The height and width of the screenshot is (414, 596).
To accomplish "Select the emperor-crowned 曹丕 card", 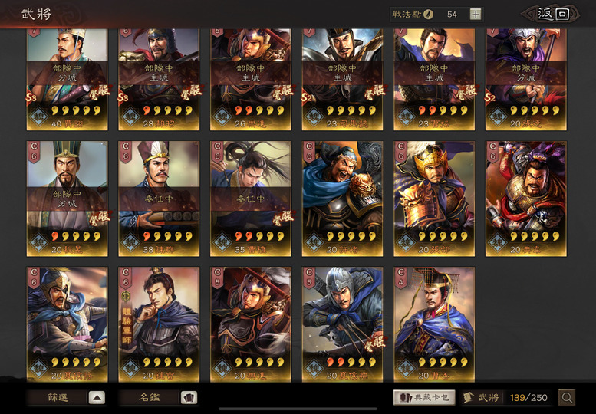I will point(434,324).
